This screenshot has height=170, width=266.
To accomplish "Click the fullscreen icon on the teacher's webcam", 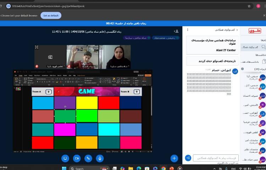I will 100,47.
